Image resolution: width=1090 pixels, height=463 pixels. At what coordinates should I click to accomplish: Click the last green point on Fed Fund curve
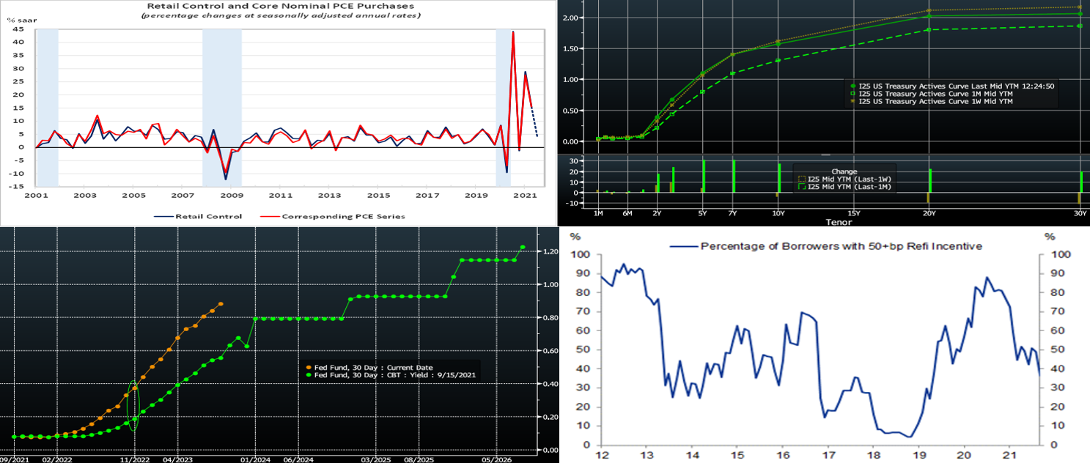click(x=523, y=248)
